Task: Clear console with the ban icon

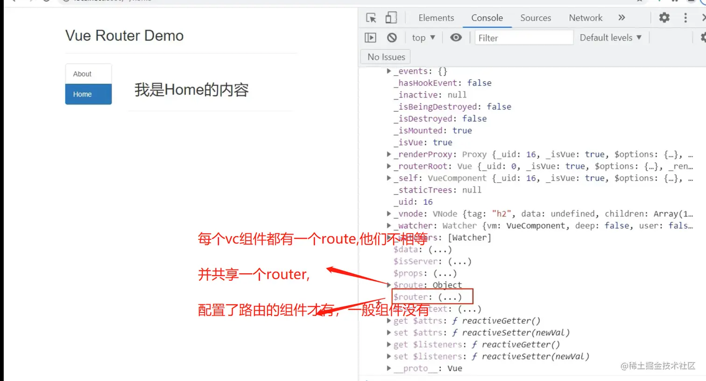Action: click(392, 38)
